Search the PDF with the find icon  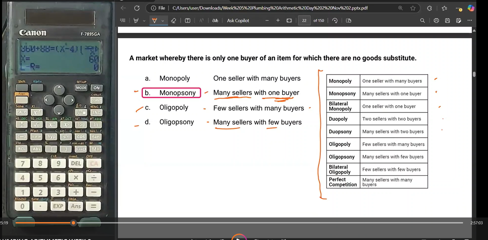(x=422, y=20)
